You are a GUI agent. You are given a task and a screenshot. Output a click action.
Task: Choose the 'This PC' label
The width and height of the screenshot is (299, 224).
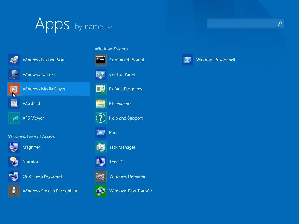click(116, 162)
